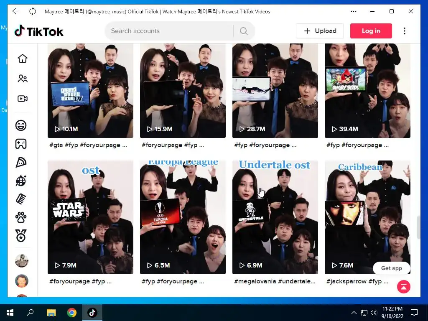Click the caption under the 15.9M video
Viewport: 428px width, 321px height.
tap(173, 145)
